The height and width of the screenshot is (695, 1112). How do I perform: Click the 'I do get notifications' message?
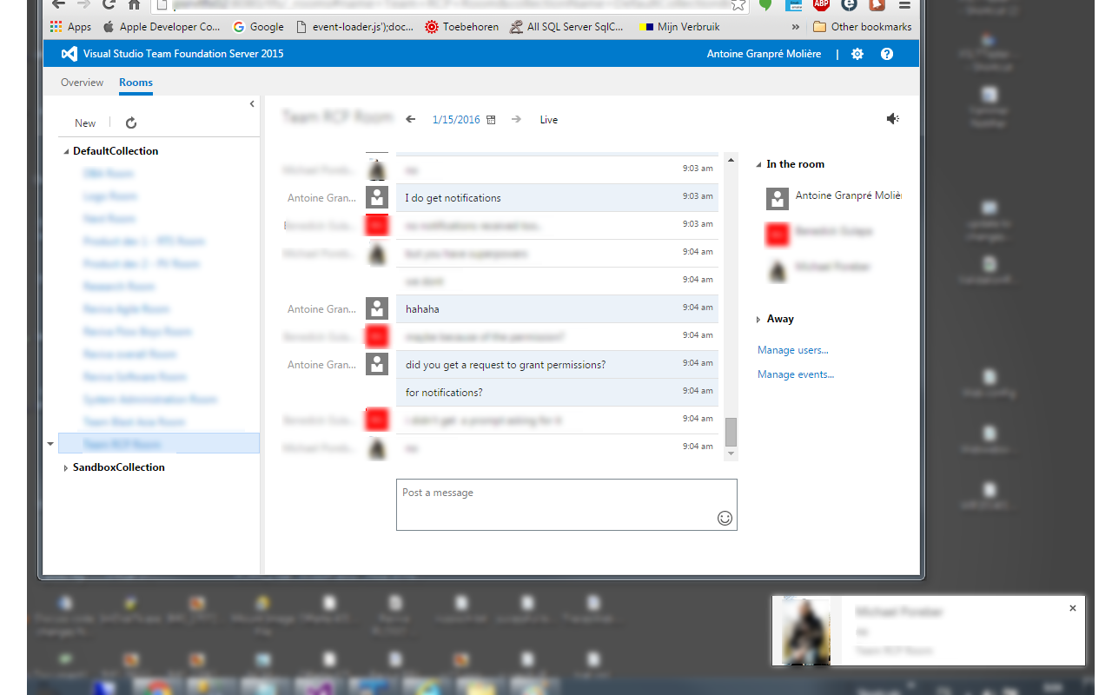[x=557, y=198]
